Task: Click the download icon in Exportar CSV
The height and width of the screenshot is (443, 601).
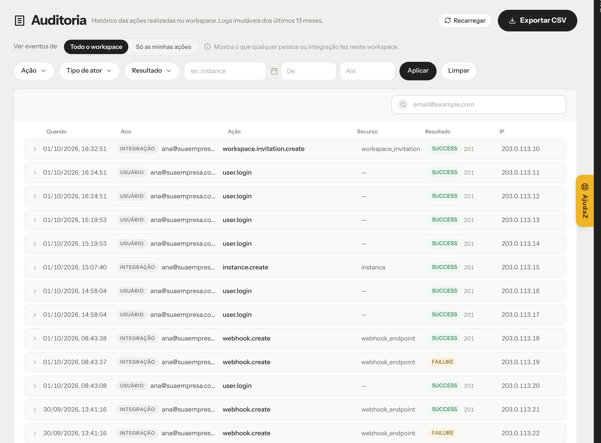Action: (512, 21)
